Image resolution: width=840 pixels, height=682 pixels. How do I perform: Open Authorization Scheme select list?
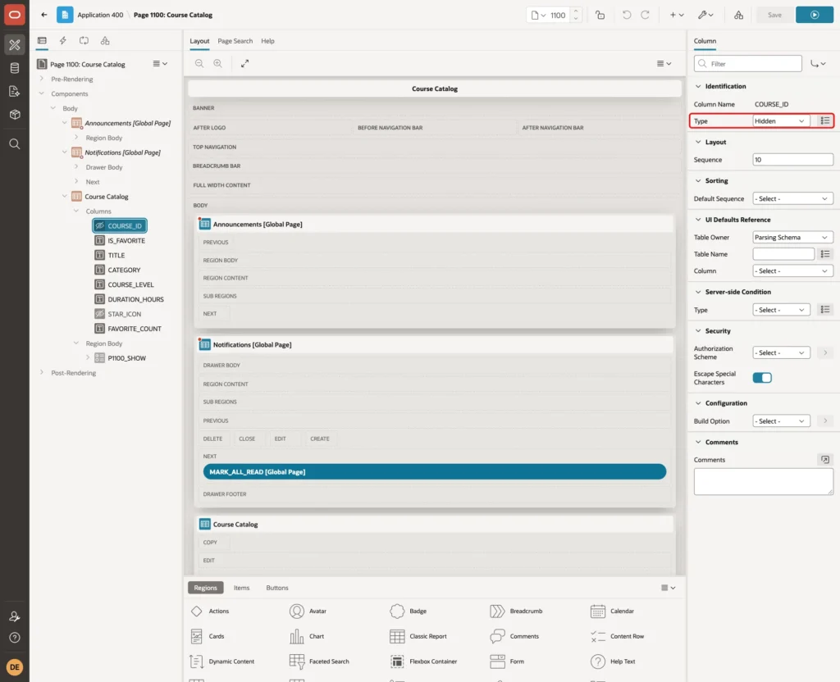(781, 352)
